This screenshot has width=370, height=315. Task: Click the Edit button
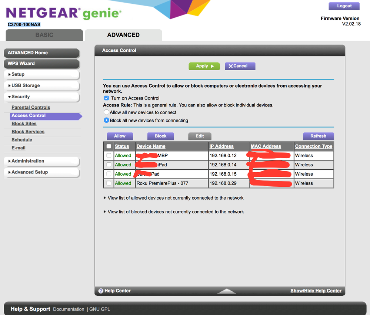(200, 136)
